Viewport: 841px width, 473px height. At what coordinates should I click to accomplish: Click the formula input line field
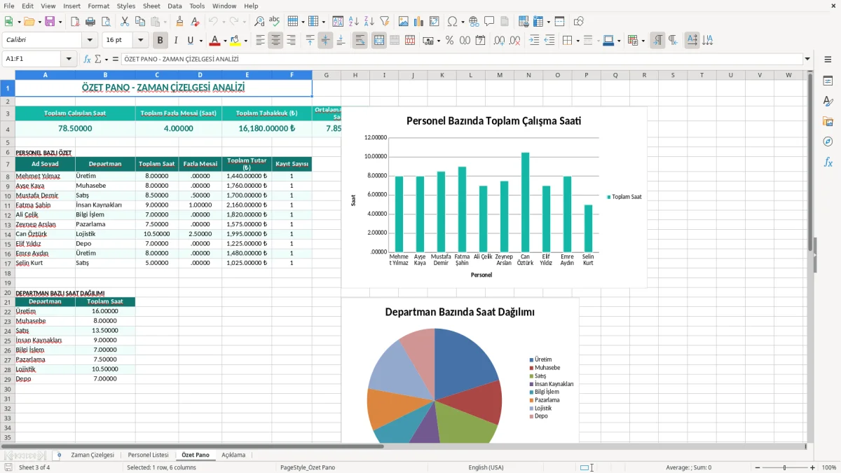[462, 60]
